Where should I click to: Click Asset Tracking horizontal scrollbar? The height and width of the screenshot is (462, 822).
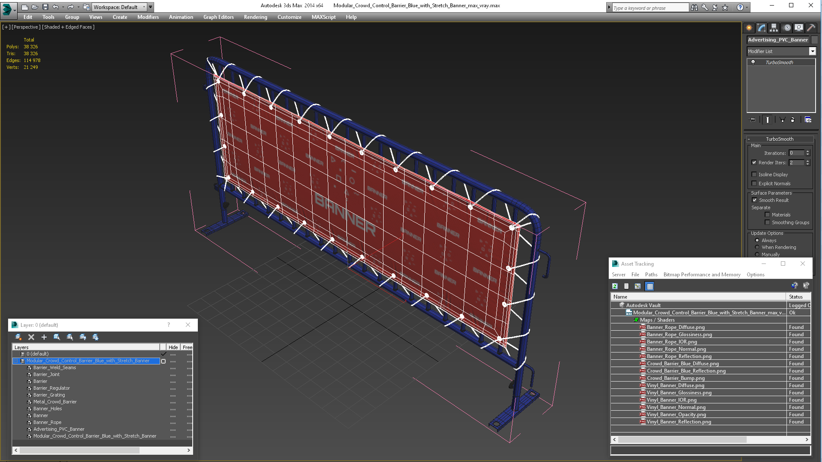[x=682, y=440]
